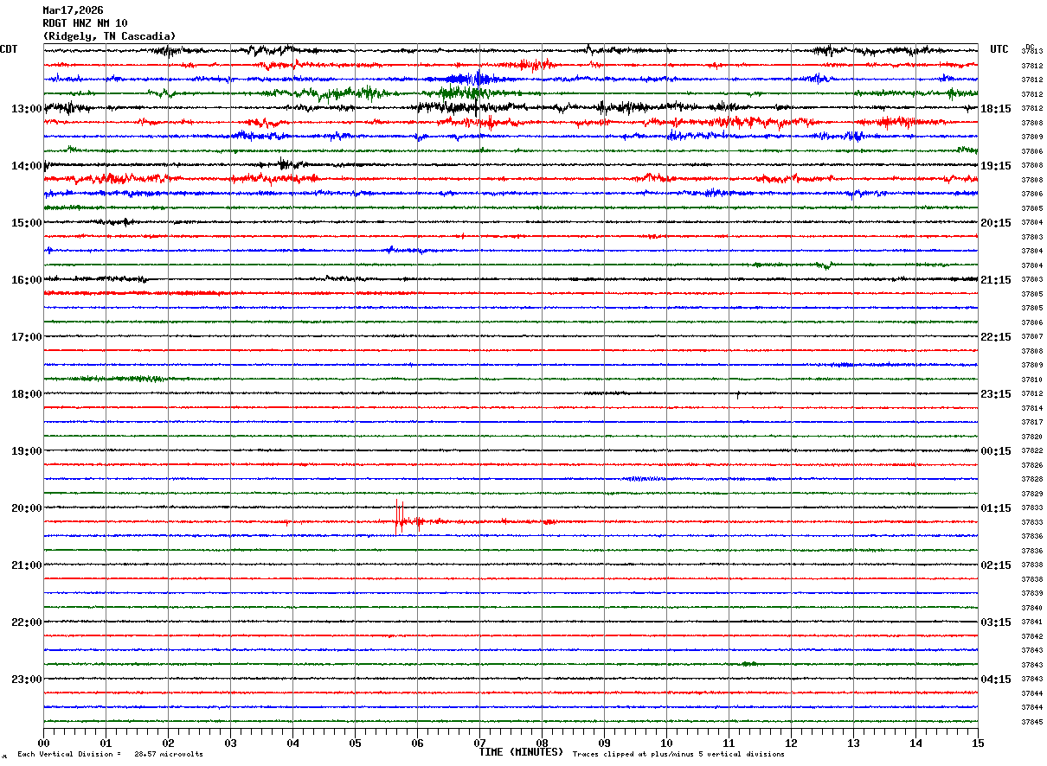This screenshot has width=1047, height=766.
Task: Click the 28.57 microvolts scale note
Action: point(169,755)
